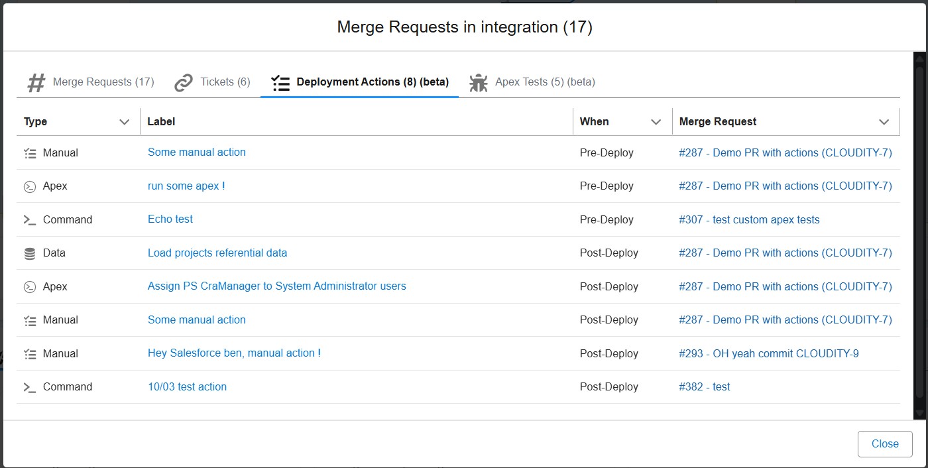Click the Apex icon beside run some apex
The height and width of the screenshot is (468, 928).
[30, 186]
